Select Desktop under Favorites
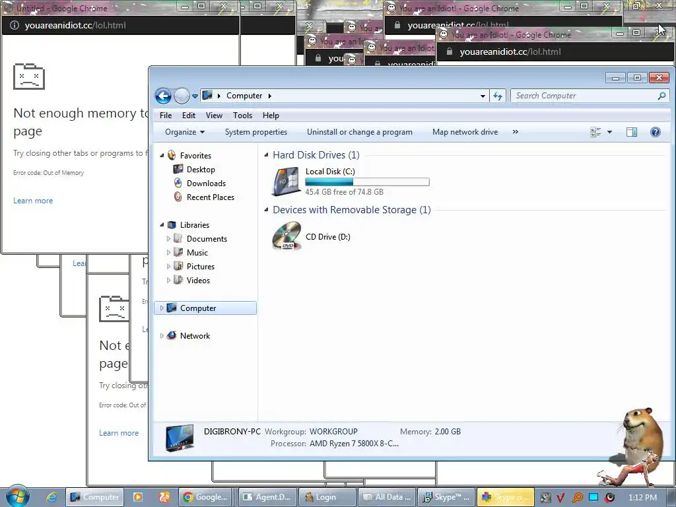The height and width of the screenshot is (507, 676). (x=201, y=170)
